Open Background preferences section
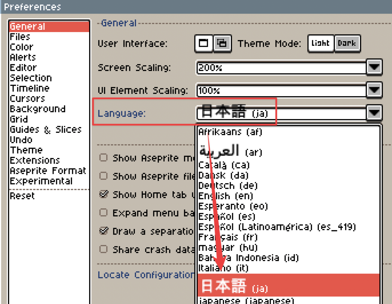The image size is (392, 304). (49, 109)
